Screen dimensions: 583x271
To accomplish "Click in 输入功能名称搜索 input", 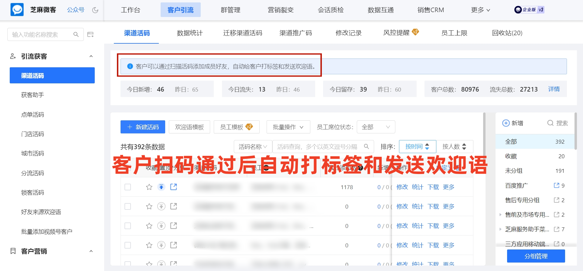I will pos(46,35).
